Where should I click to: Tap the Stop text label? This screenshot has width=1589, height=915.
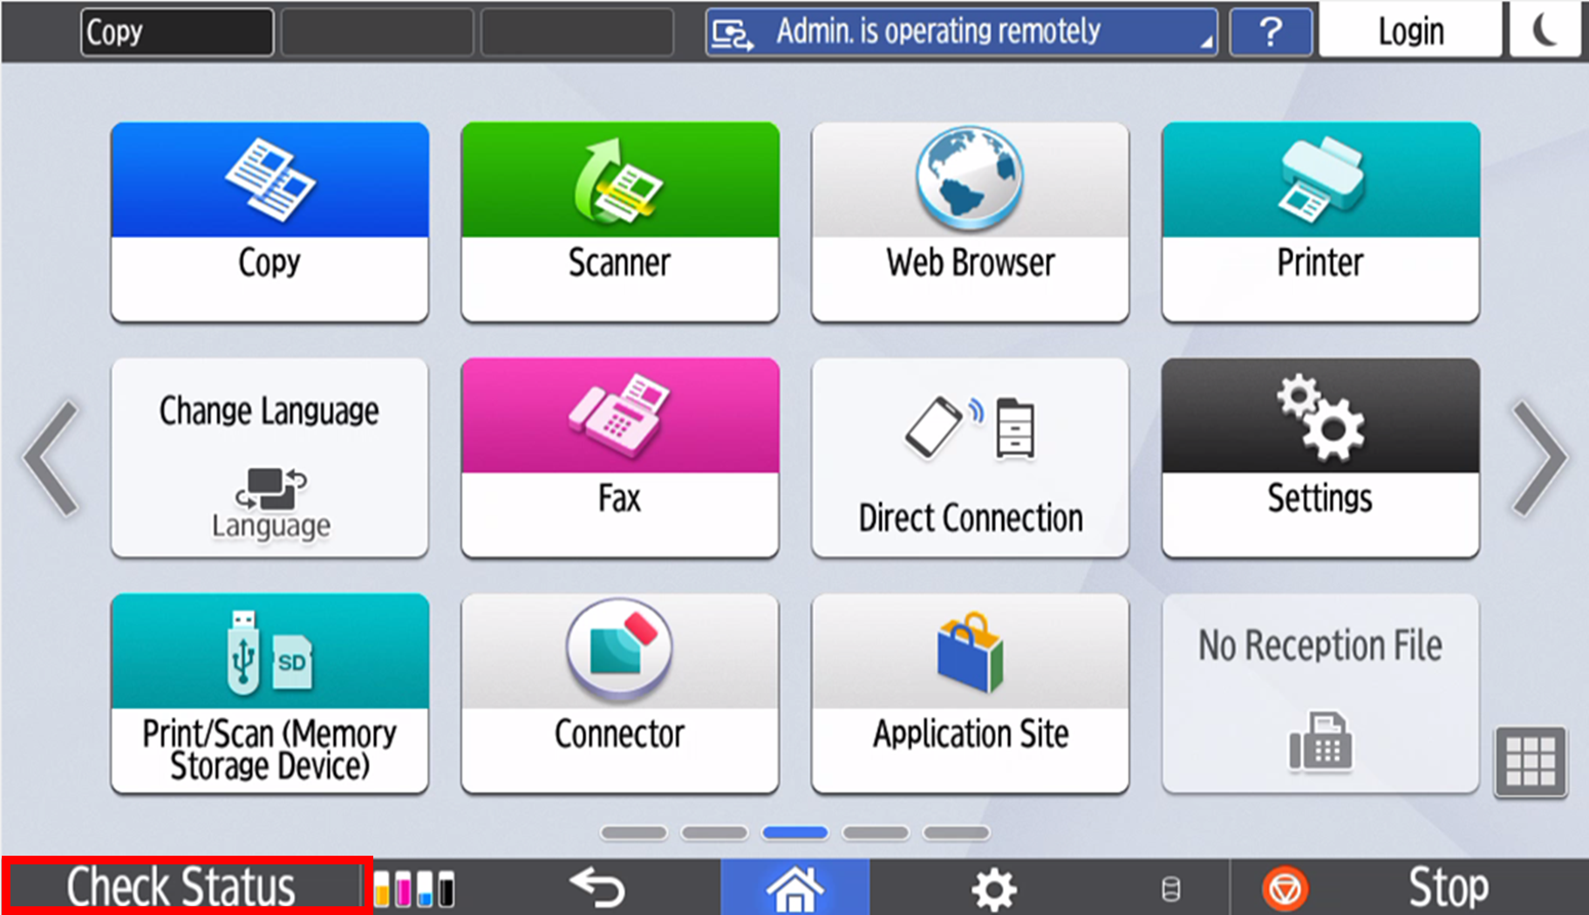pyautogui.click(x=1448, y=888)
